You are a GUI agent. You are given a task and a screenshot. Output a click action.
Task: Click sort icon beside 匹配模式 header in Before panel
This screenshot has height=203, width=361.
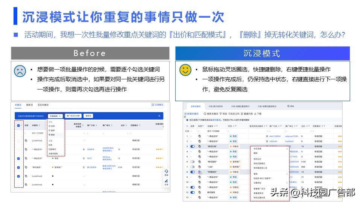pos(140,126)
